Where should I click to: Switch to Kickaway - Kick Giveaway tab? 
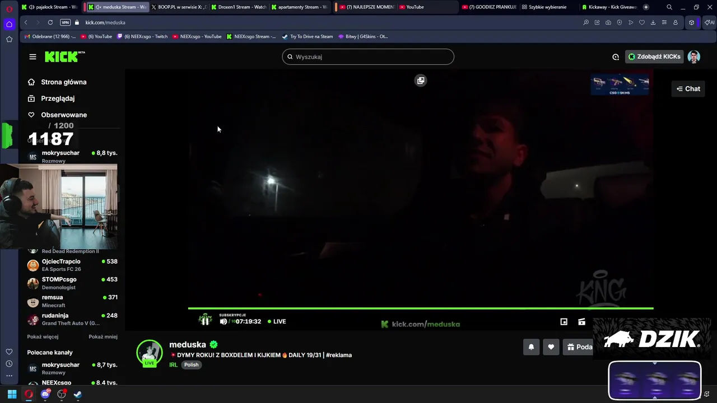[609, 7]
